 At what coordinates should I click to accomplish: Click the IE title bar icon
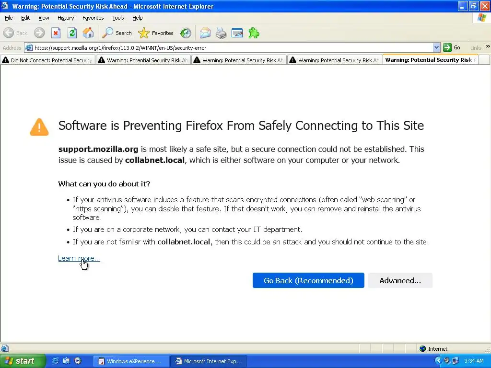[4, 6]
